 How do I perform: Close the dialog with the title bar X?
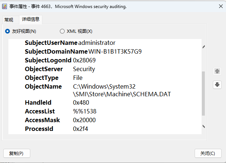click(220, 6)
